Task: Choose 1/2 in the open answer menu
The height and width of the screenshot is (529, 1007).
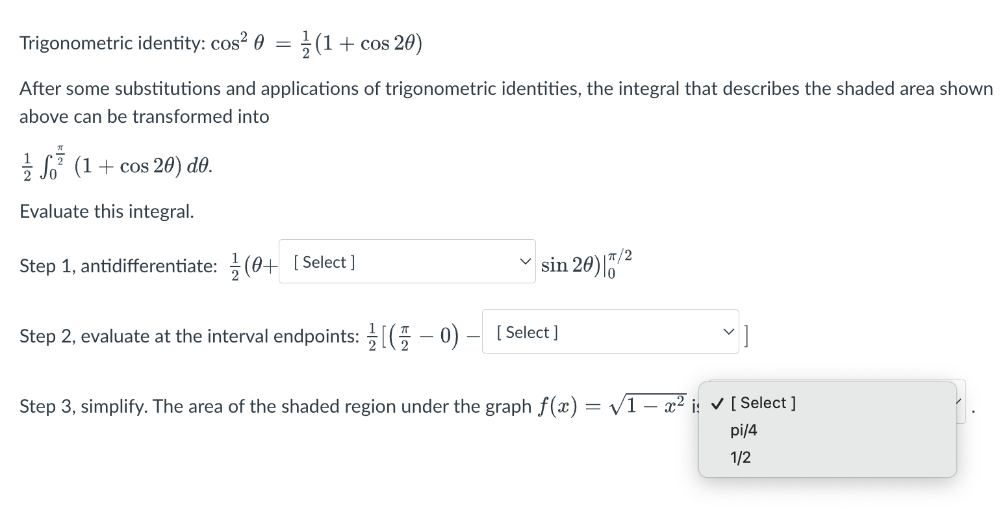Action: tap(740, 458)
